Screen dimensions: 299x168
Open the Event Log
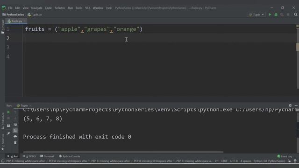[285, 156]
